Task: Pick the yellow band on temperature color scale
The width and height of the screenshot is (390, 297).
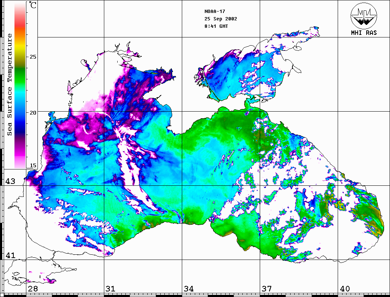Action: (20, 47)
